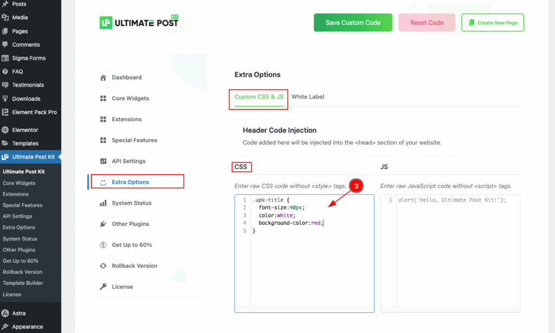
Task: Click the Media icon in sidebar
Action: (x=5, y=17)
